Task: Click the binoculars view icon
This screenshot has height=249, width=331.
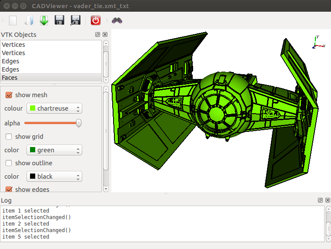Action: (x=117, y=20)
